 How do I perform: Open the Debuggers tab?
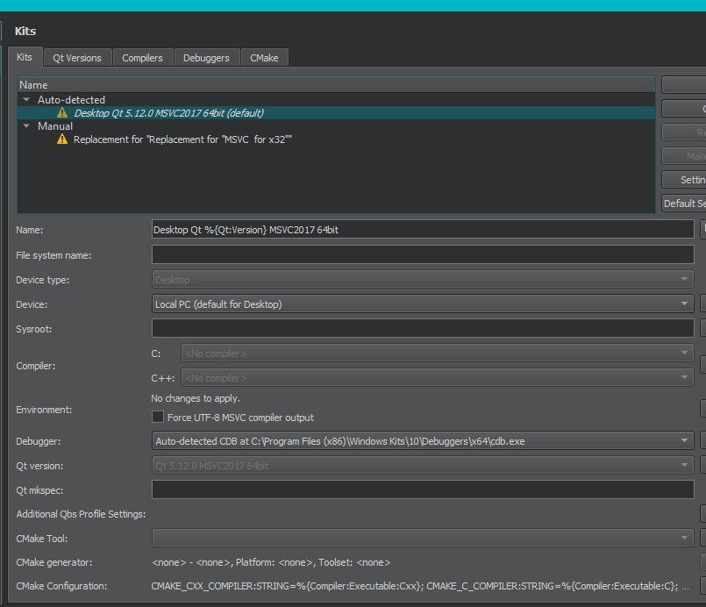pyautogui.click(x=206, y=58)
